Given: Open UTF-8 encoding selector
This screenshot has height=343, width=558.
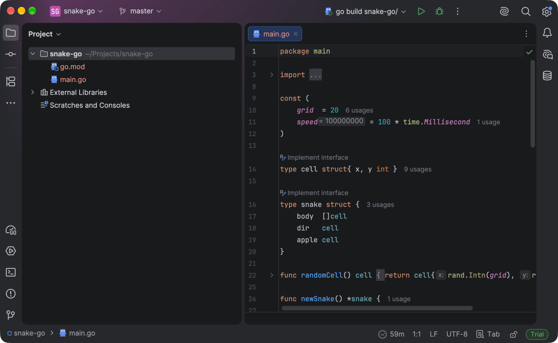Looking at the screenshot, I should point(457,334).
